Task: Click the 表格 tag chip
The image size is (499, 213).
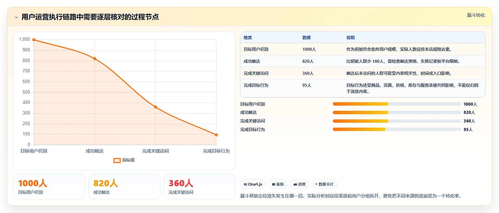Action: [277, 184]
